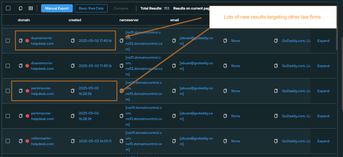Select the first duanemorris-helpdesk.com row checkbox
Image resolution: width=343 pixels, height=157 pixels.
(8, 41)
